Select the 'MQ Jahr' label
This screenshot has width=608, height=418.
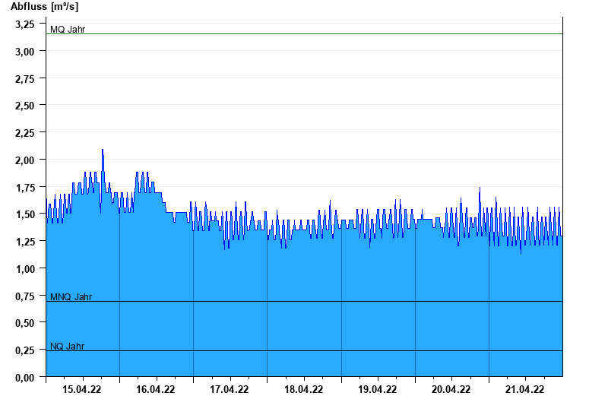pos(68,30)
